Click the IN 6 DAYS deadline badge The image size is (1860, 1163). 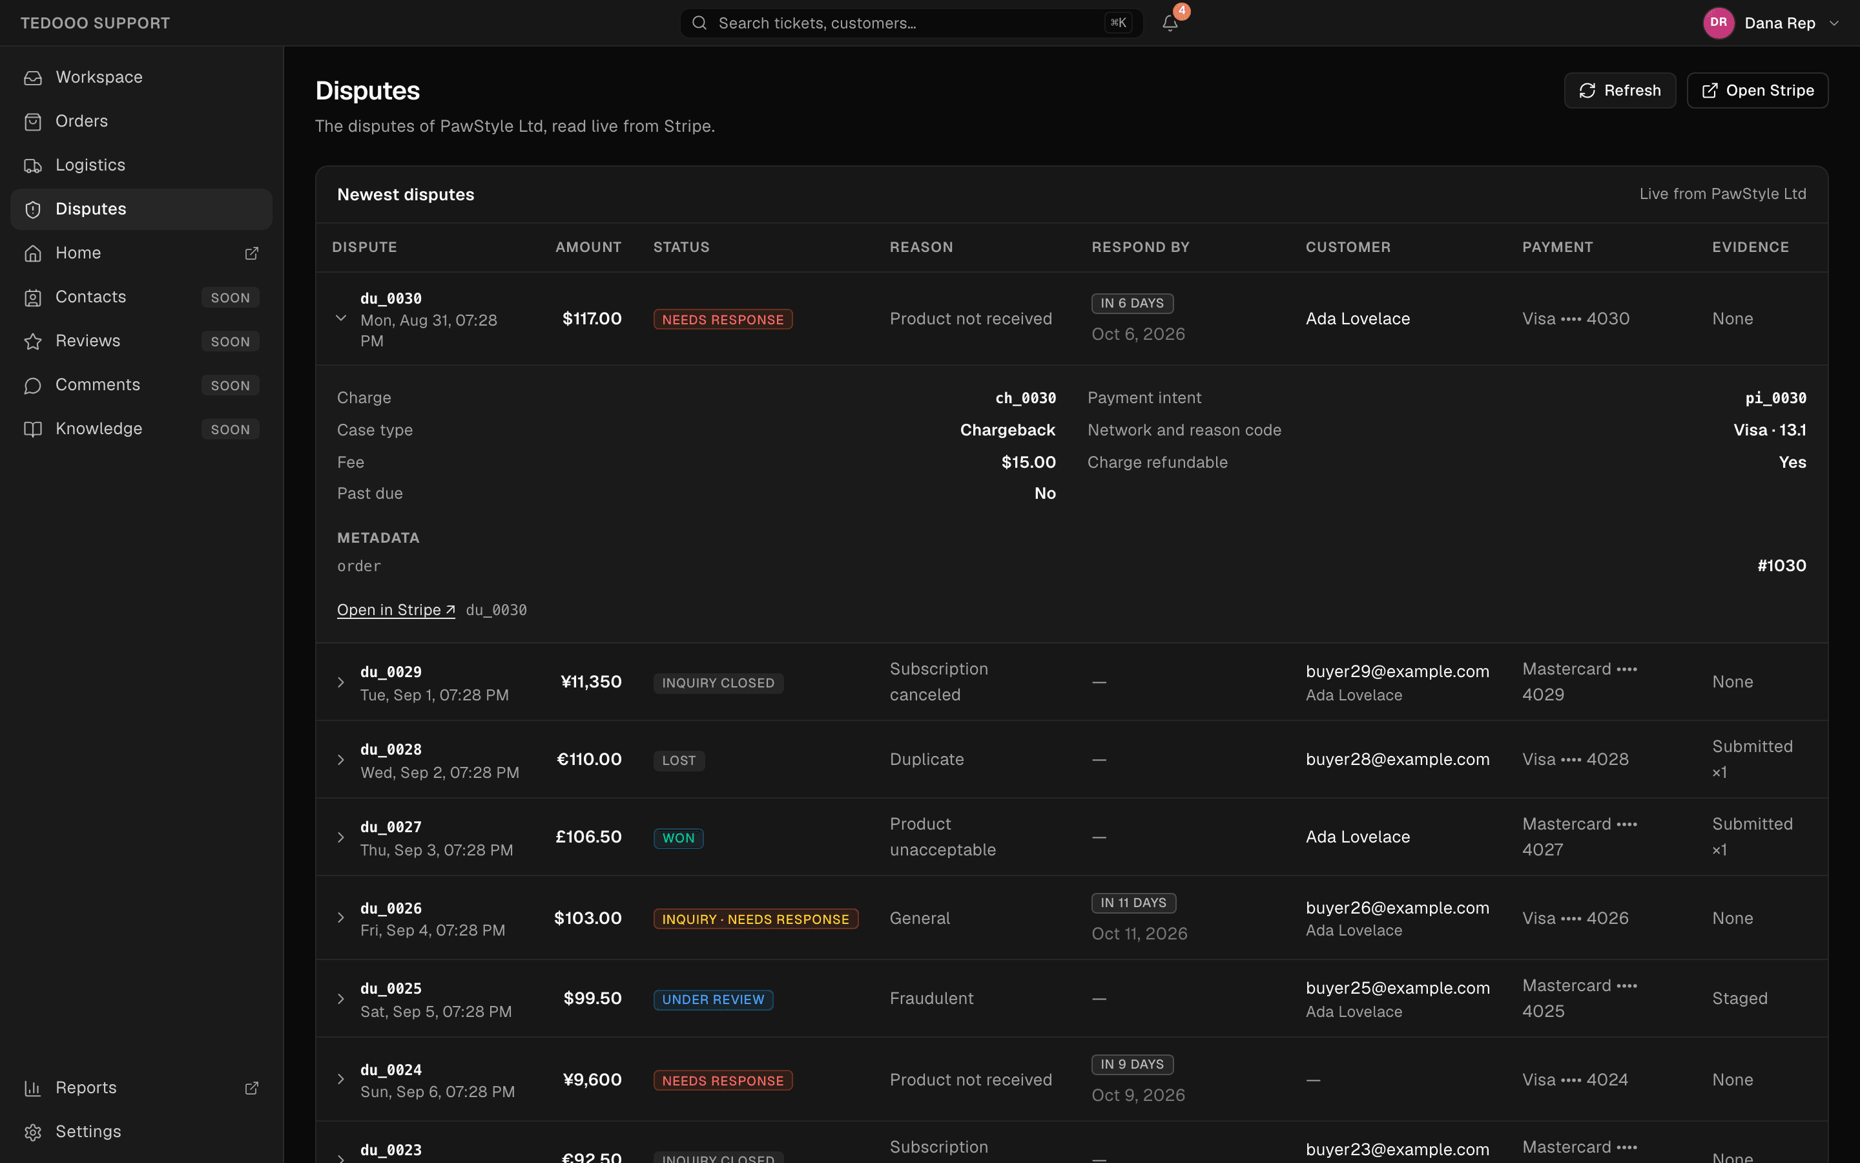(1132, 303)
